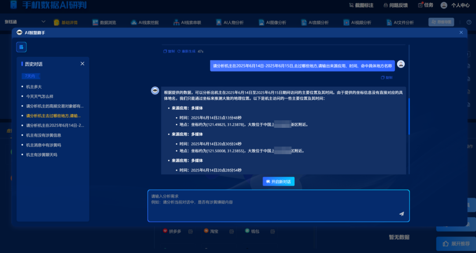This screenshot has height=253, width=476.
Task: Select history item 机主多大
Action: point(33,87)
